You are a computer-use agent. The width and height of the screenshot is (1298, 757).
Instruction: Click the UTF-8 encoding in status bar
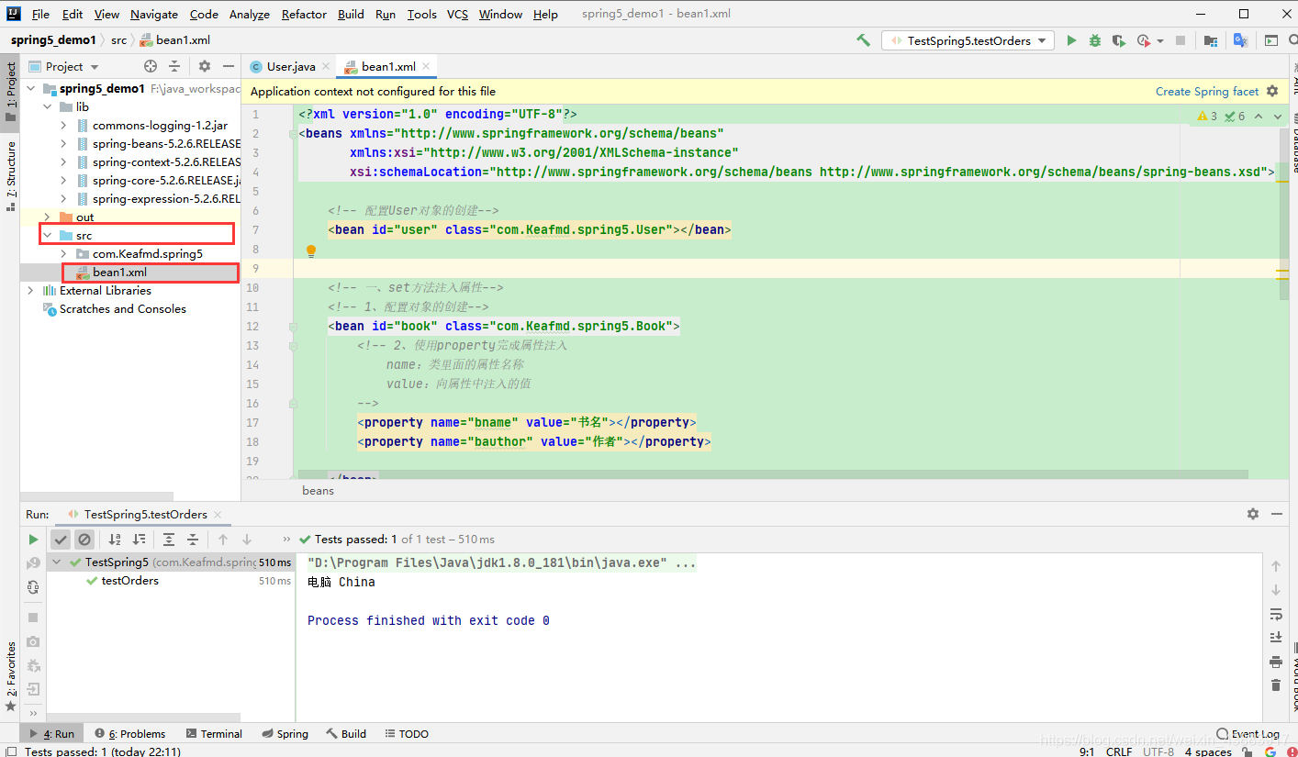pos(1158,751)
